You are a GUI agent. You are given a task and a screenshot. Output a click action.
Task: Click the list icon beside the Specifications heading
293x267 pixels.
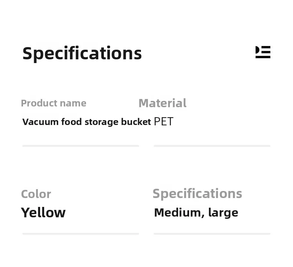point(263,52)
